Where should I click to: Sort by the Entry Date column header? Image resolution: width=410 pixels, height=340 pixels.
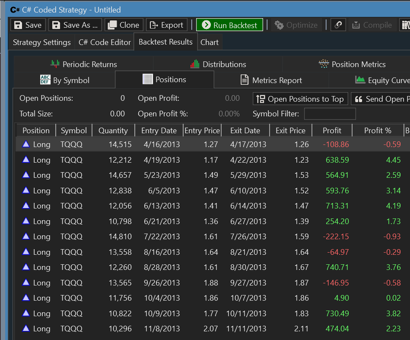pyautogui.click(x=159, y=131)
